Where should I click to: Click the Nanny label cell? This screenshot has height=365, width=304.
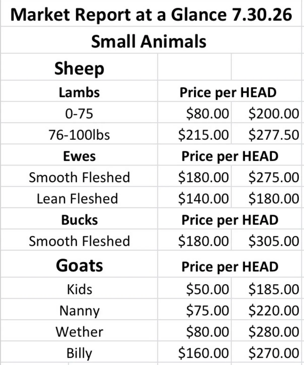(79, 309)
